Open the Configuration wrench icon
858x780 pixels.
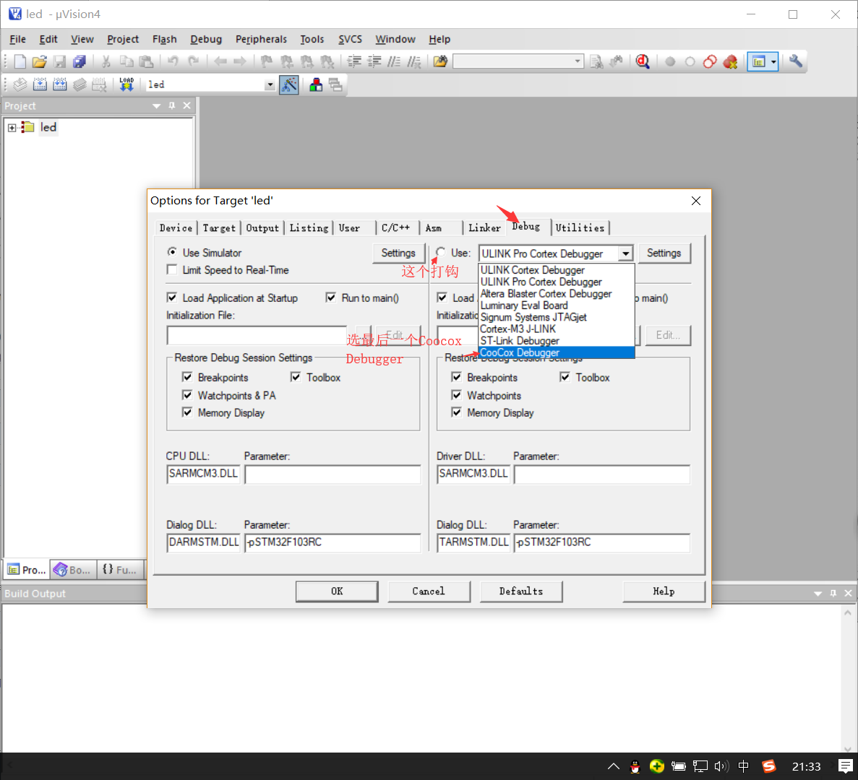[796, 62]
